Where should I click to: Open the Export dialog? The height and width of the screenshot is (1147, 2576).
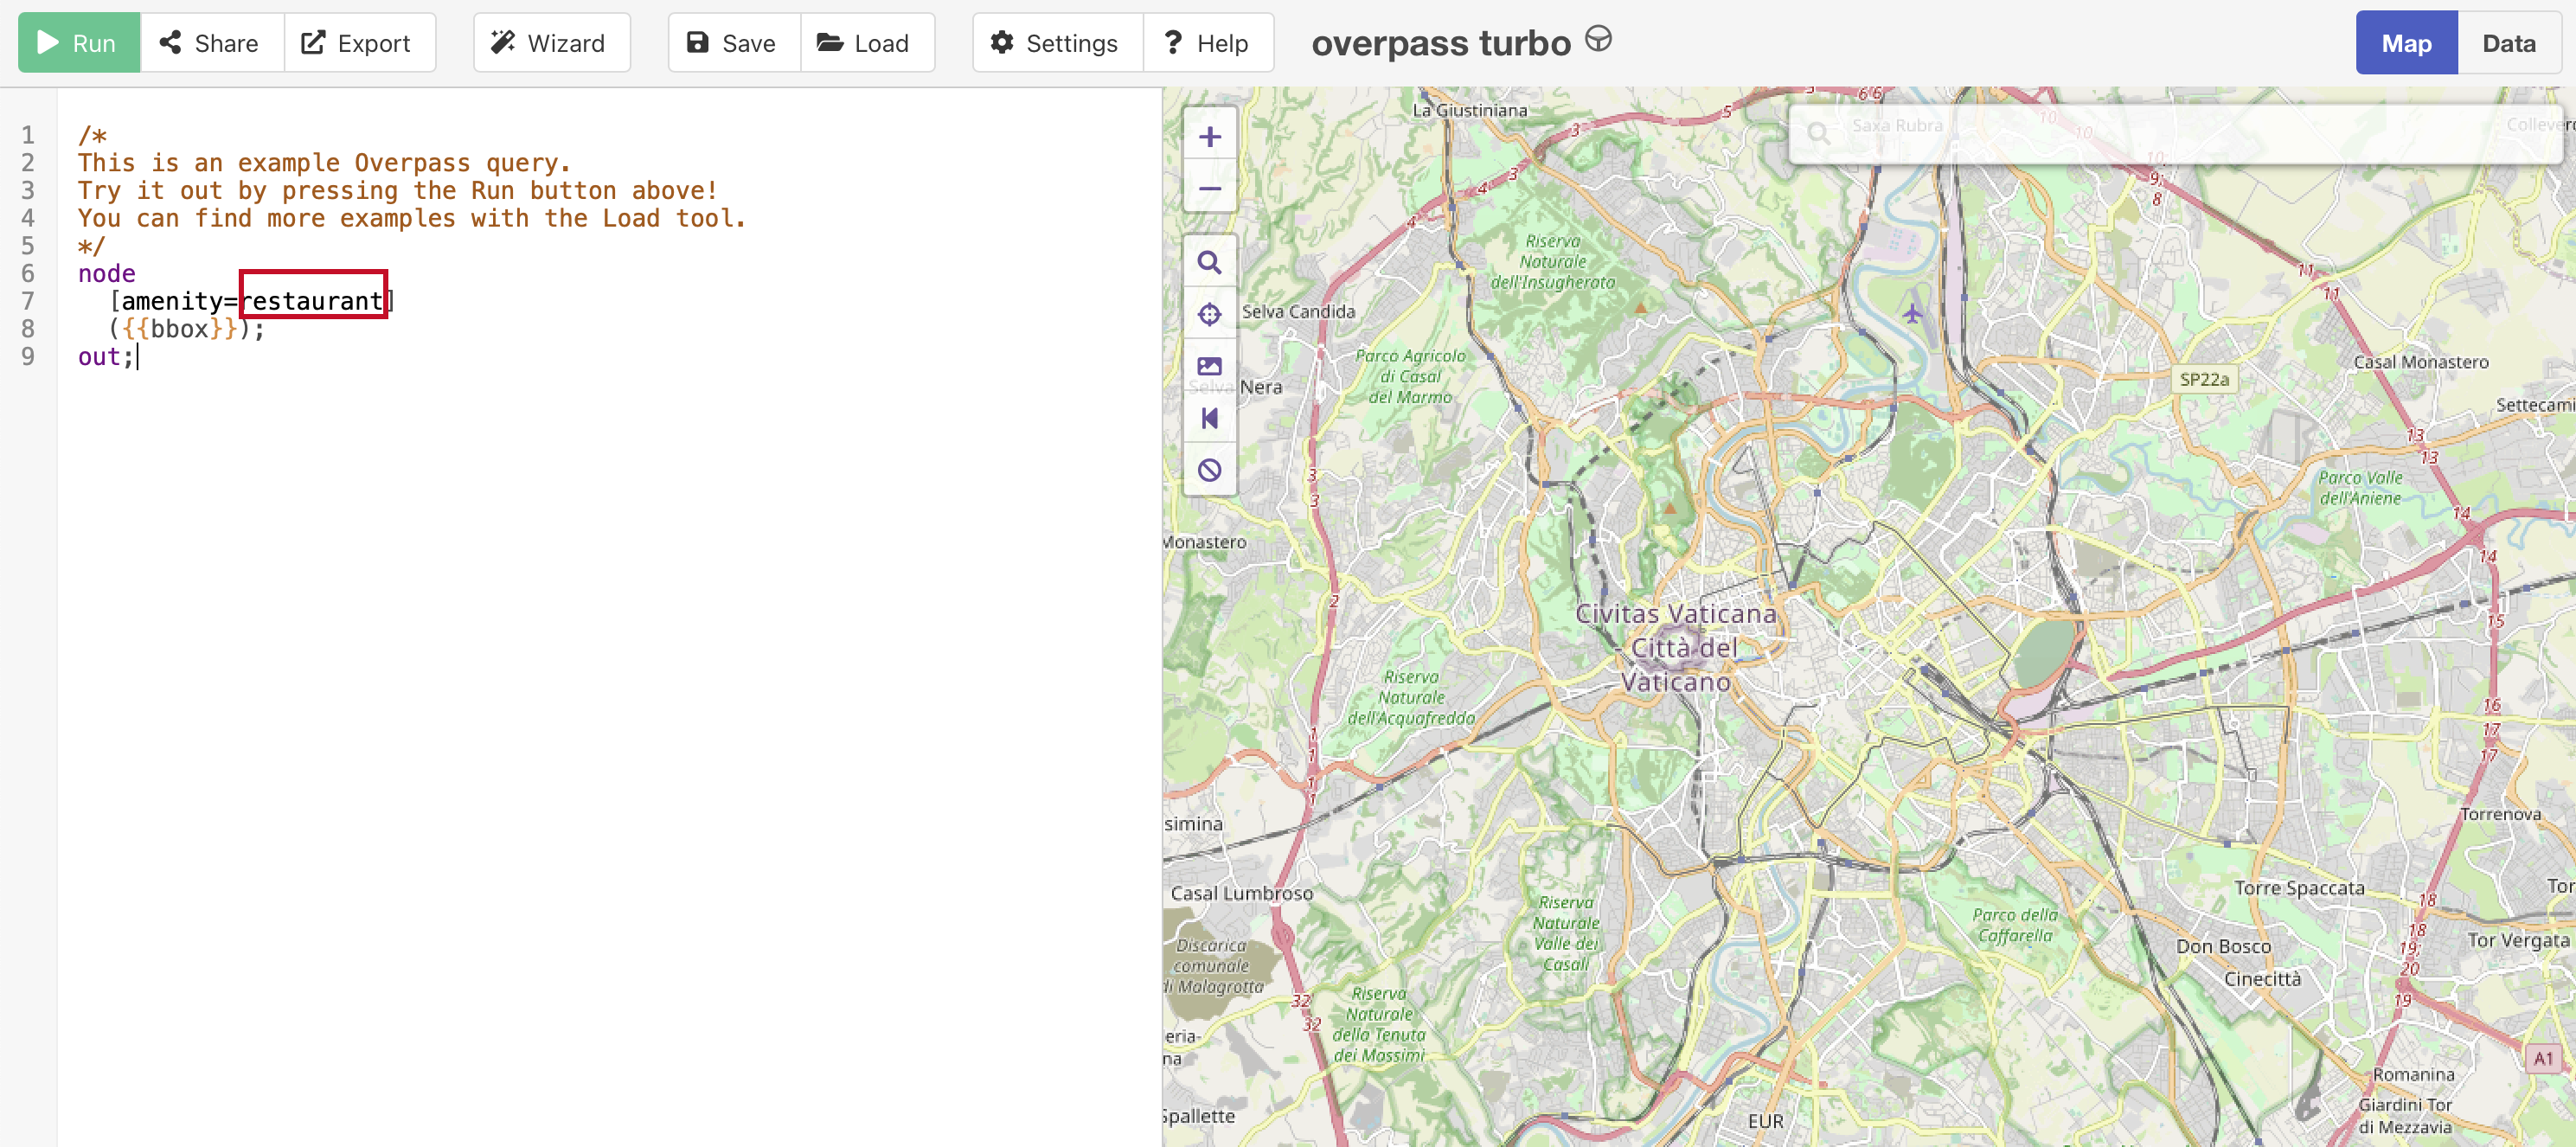click(x=358, y=43)
